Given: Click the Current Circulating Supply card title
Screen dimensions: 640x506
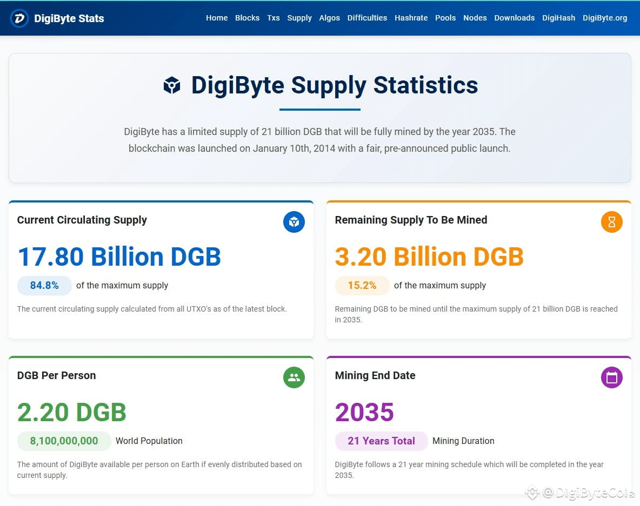Looking at the screenshot, I should (82, 220).
